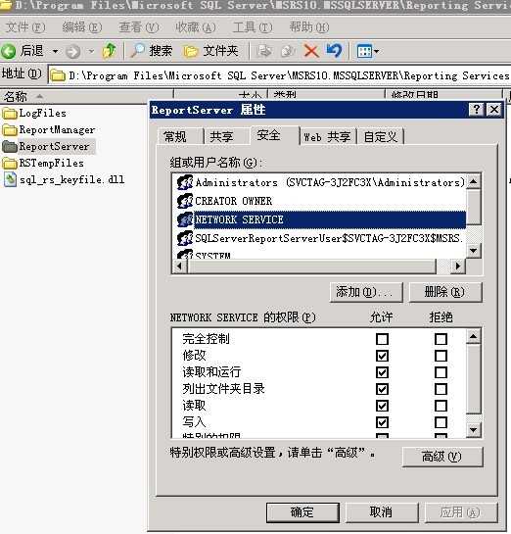Click the help question mark button in dialog
The image size is (511, 534).
476,110
